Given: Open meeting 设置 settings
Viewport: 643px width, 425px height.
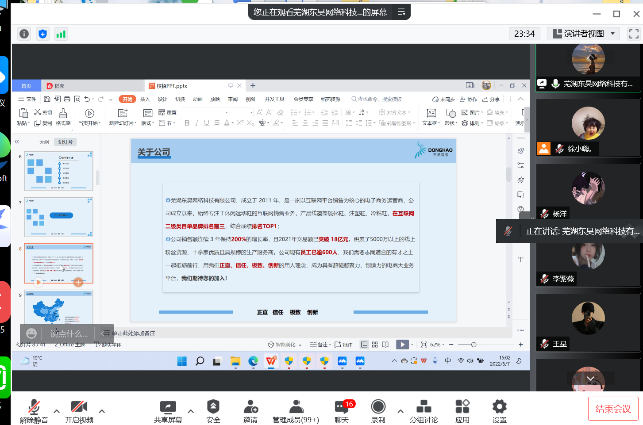Looking at the screenshot, I should pyautogui.click(x=500, y=411).
